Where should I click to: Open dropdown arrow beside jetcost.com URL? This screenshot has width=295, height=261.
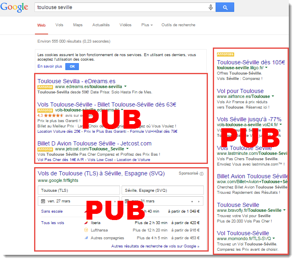pos(127,149)
